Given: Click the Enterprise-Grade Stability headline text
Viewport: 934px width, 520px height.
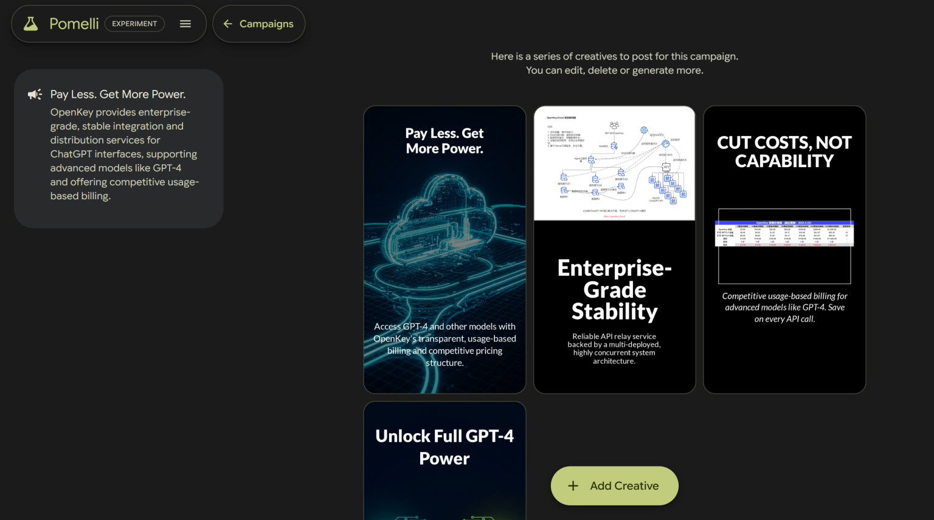Looking at the screenshot, I should [x=614, y=290].
